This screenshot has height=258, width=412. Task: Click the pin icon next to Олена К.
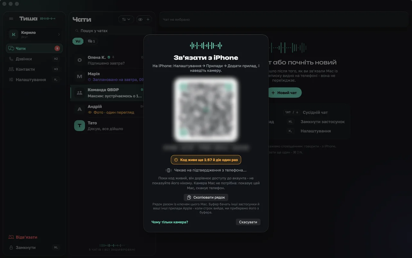[113, 57]
